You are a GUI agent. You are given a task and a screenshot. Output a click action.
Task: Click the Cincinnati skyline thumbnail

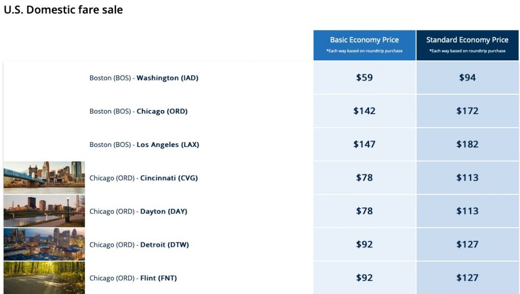pos(44,177)
